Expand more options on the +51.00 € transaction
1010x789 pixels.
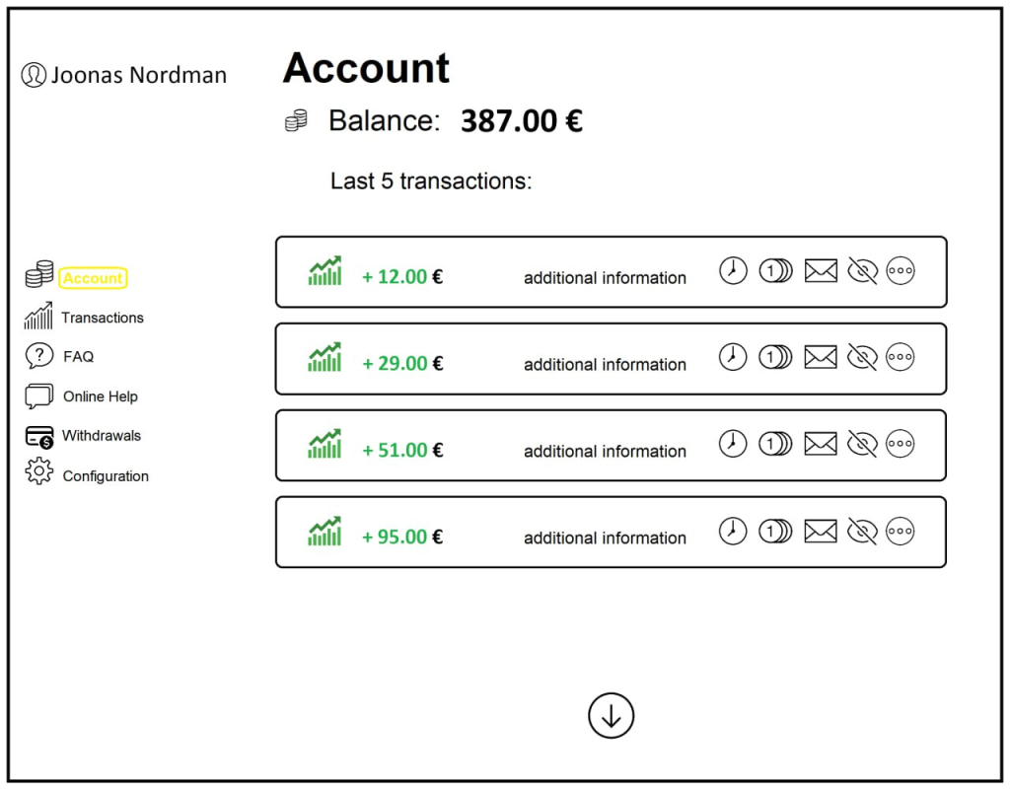pos(900,444)
